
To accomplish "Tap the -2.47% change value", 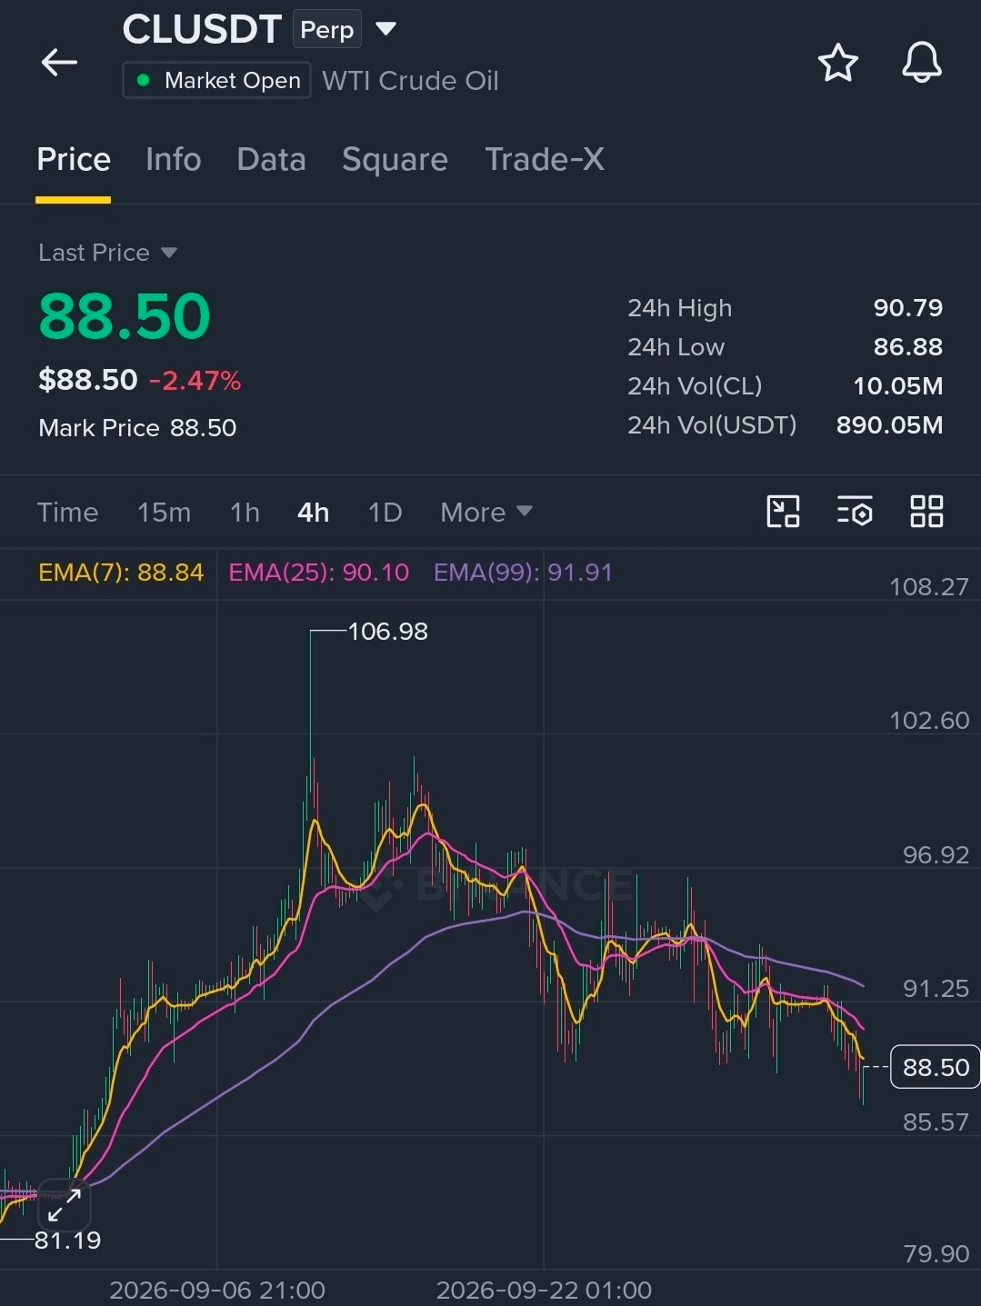I will point(195,381).
